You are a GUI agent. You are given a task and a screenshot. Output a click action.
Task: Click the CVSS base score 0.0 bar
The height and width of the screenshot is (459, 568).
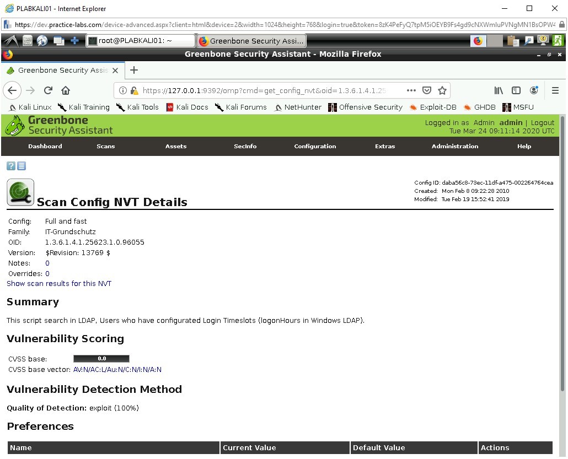101,358
